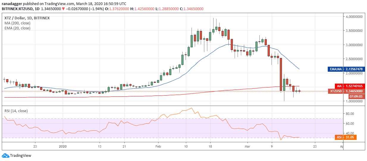Click the 'Feb' date axis label

(158, 146)
